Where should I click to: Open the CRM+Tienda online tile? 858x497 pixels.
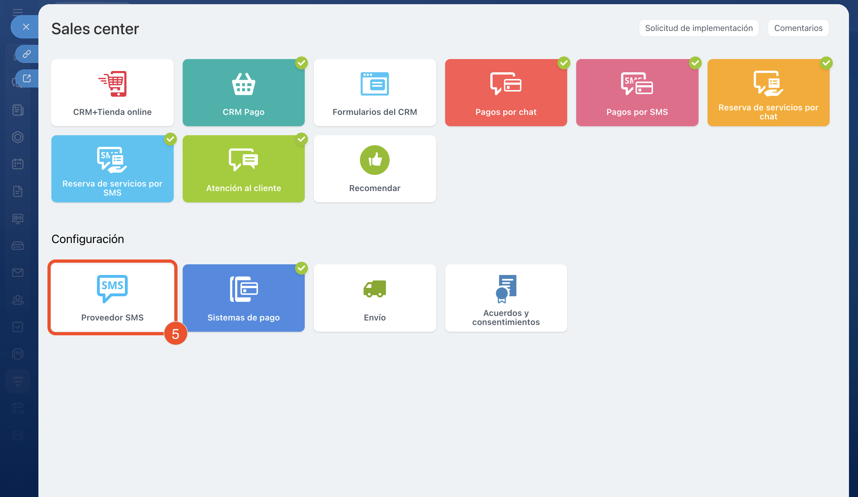click(x=112, y=93)
